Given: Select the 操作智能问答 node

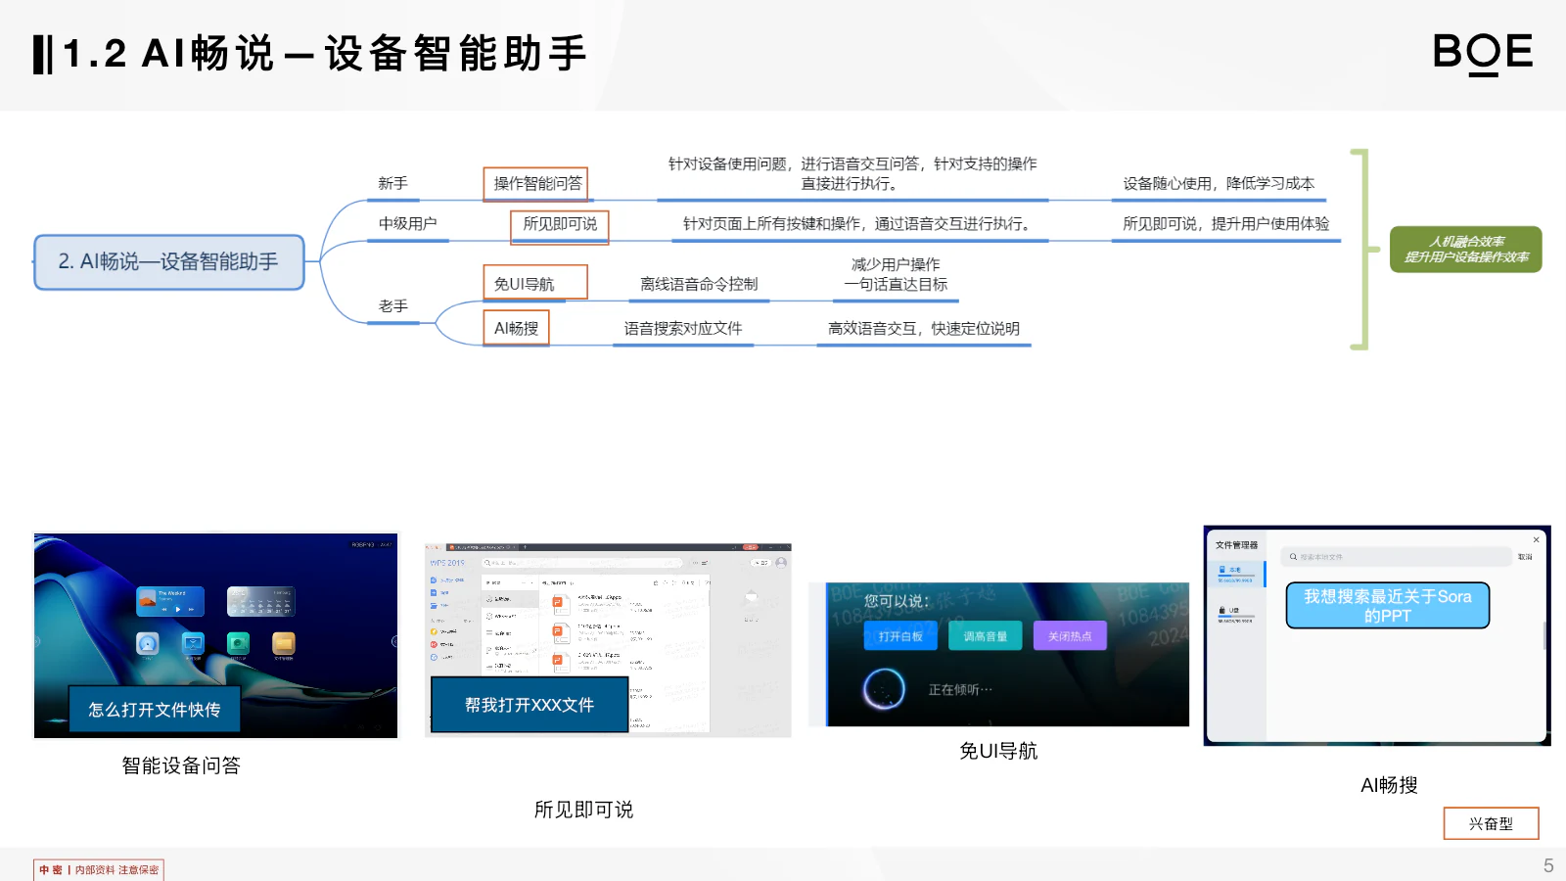Looking at the screenshot, I should tap(536, 184).
